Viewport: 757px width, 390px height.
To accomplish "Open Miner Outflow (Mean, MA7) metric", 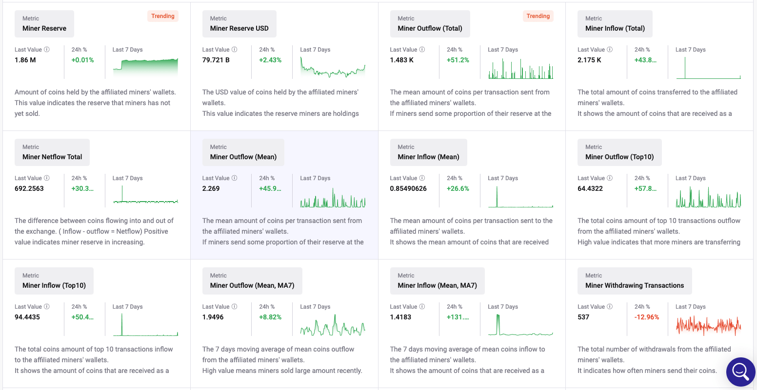I will [252, 285].
